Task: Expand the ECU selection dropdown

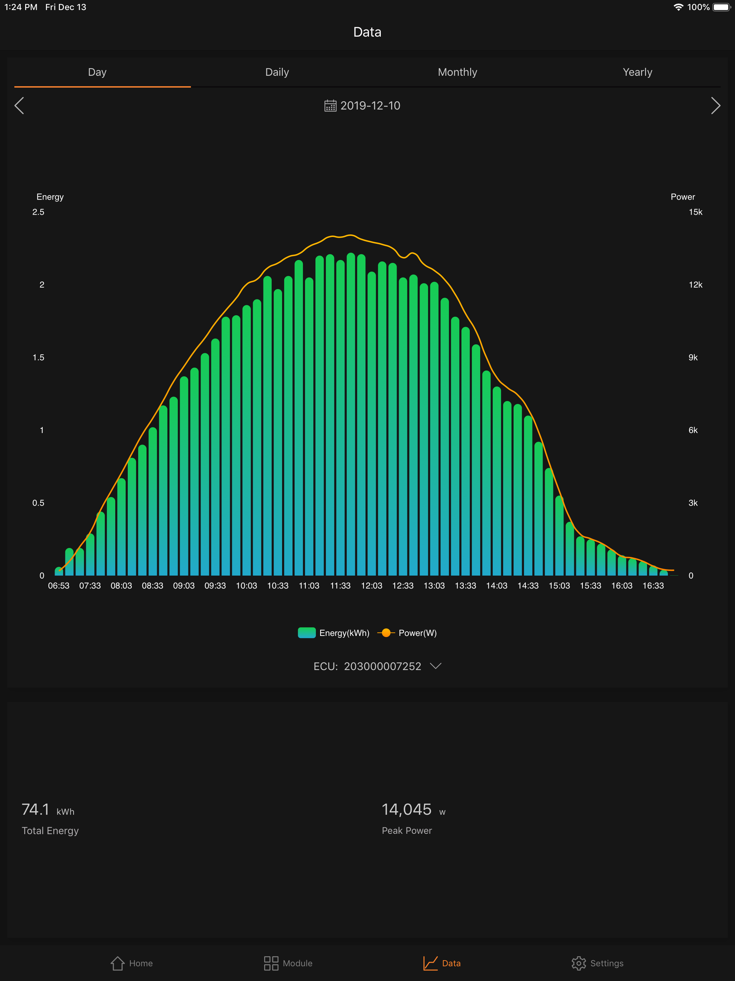Action: pos(436,666)
